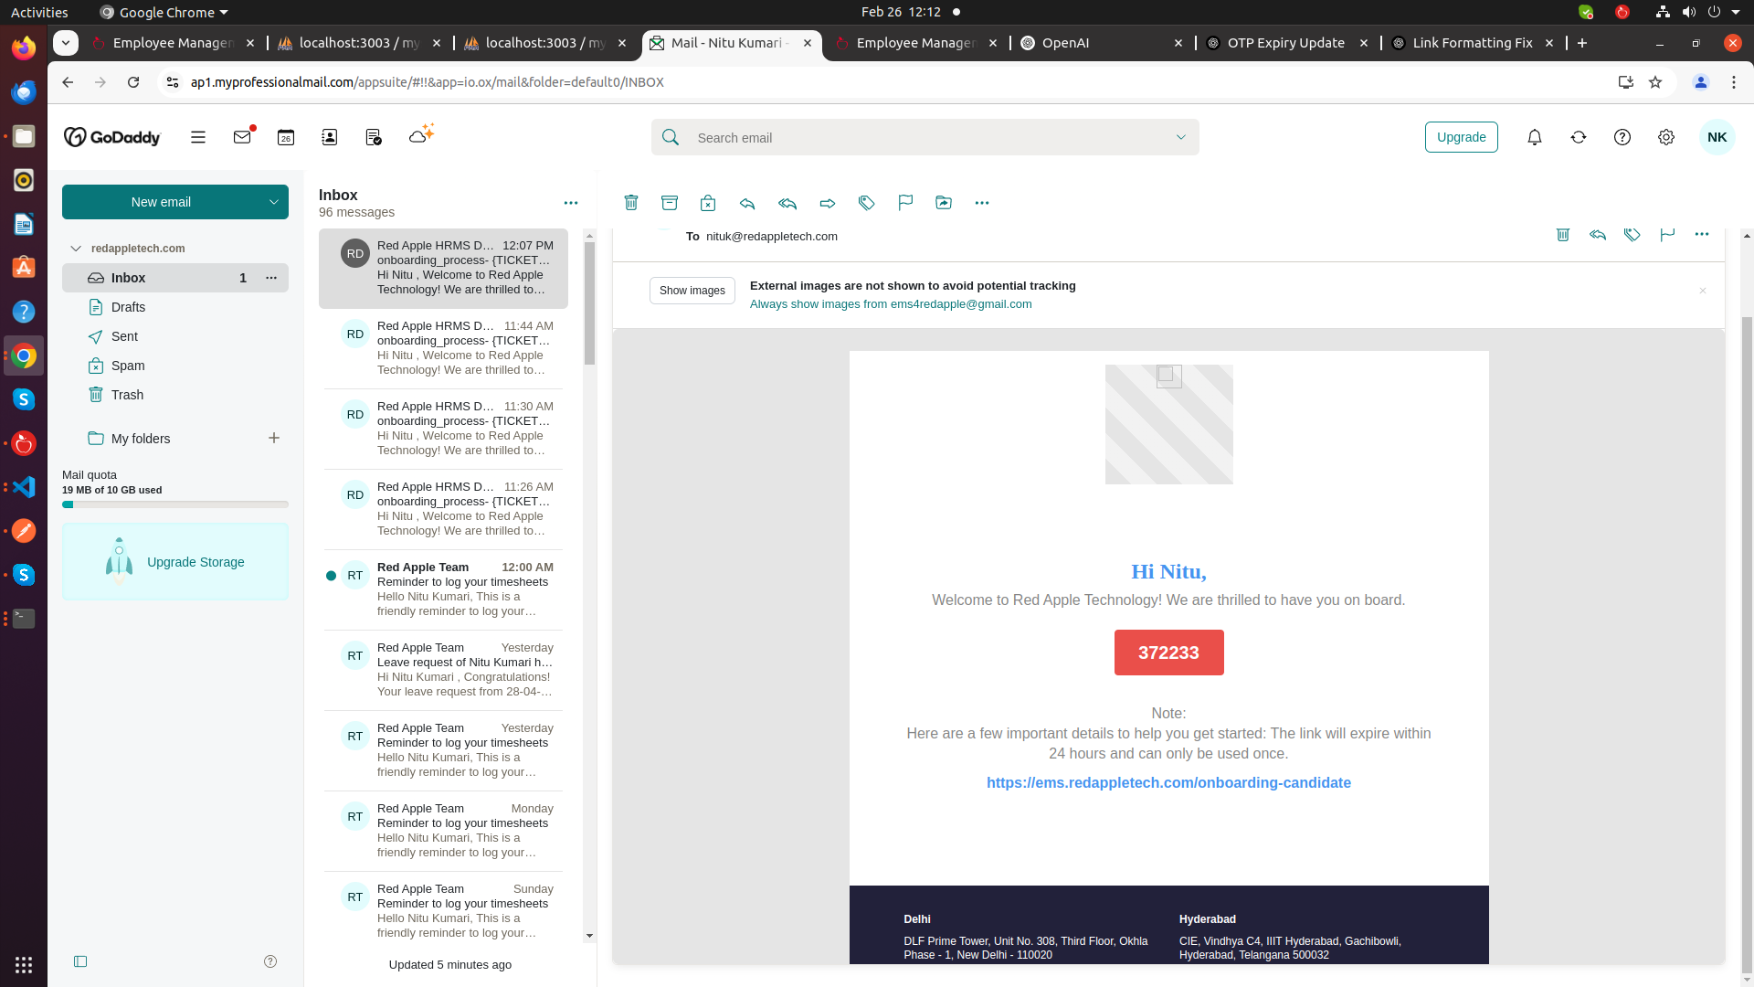Reply using icon beside recipient line
Screen dimensions: 1754x987
click(1598, 235)
